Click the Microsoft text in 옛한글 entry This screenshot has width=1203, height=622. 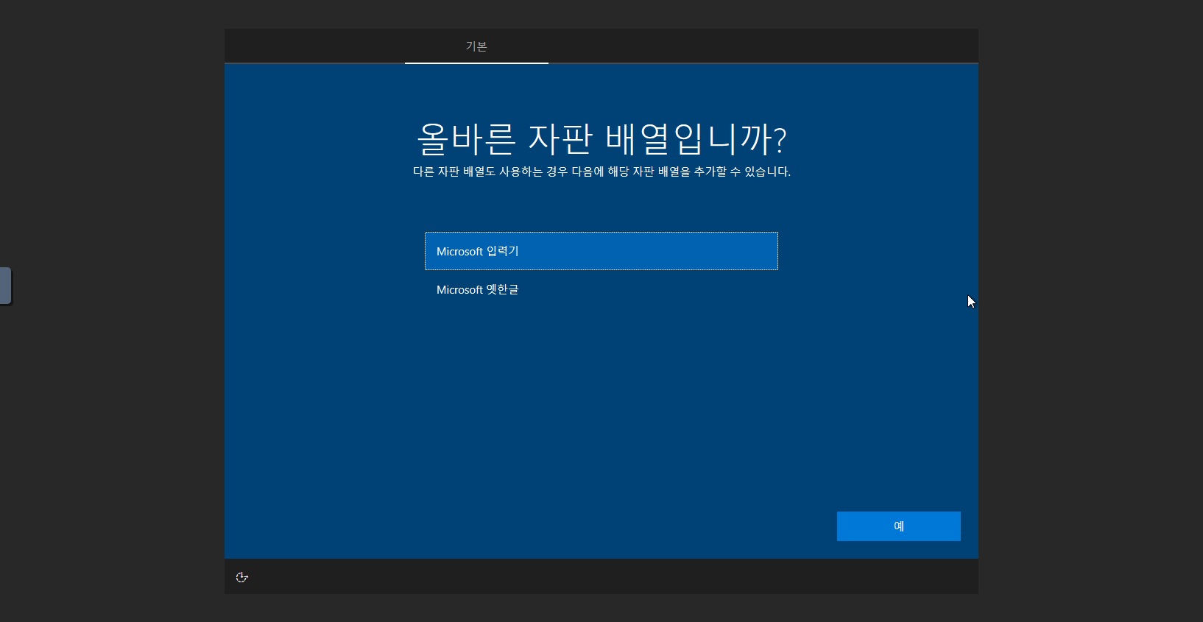[x=459, y=290]
